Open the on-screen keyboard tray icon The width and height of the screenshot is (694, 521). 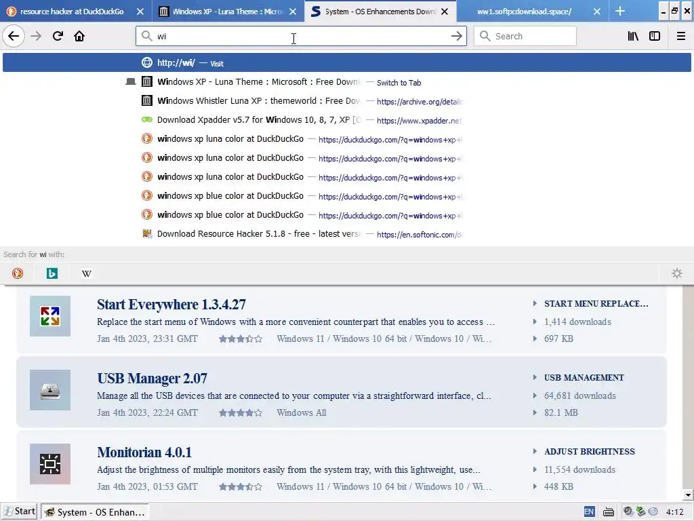tap(609, 512)
